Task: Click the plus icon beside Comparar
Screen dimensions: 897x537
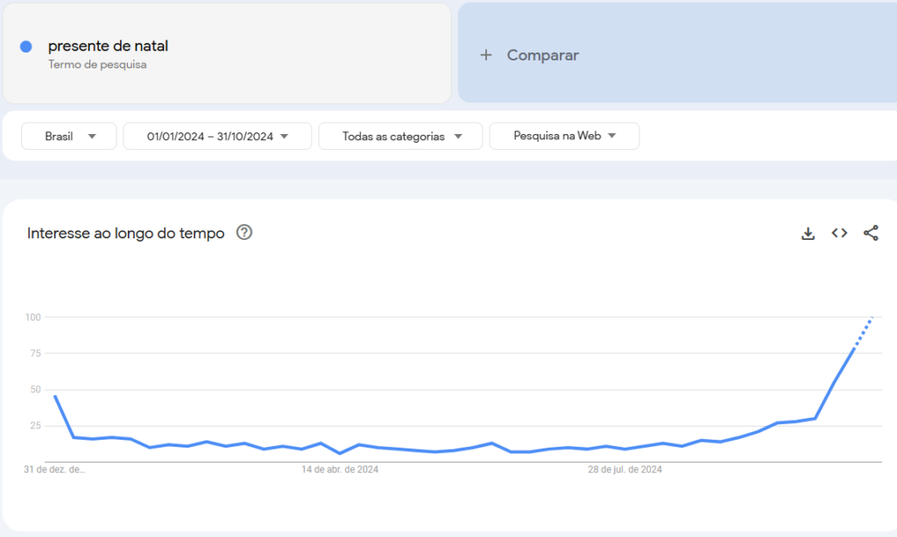Action: (485, 55)
